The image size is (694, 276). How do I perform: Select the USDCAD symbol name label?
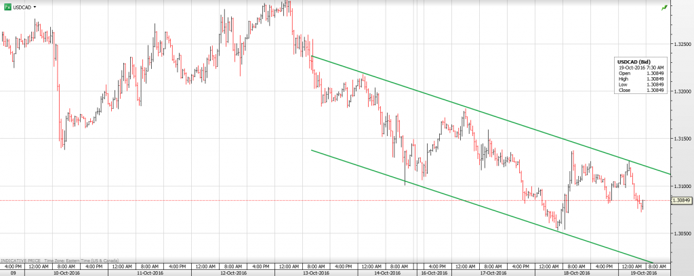tap(21, 7)
